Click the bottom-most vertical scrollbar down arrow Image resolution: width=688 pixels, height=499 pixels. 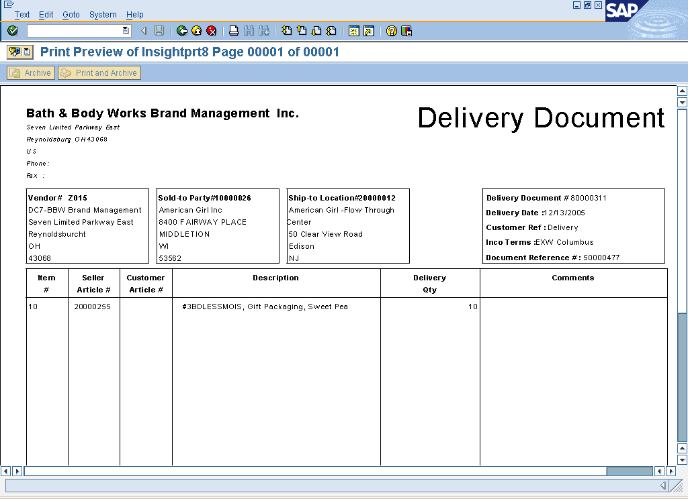click(x=682, y=460)
